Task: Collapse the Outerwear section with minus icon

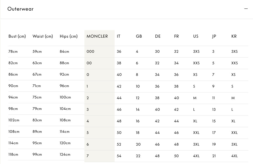Action: click(246, 9)
